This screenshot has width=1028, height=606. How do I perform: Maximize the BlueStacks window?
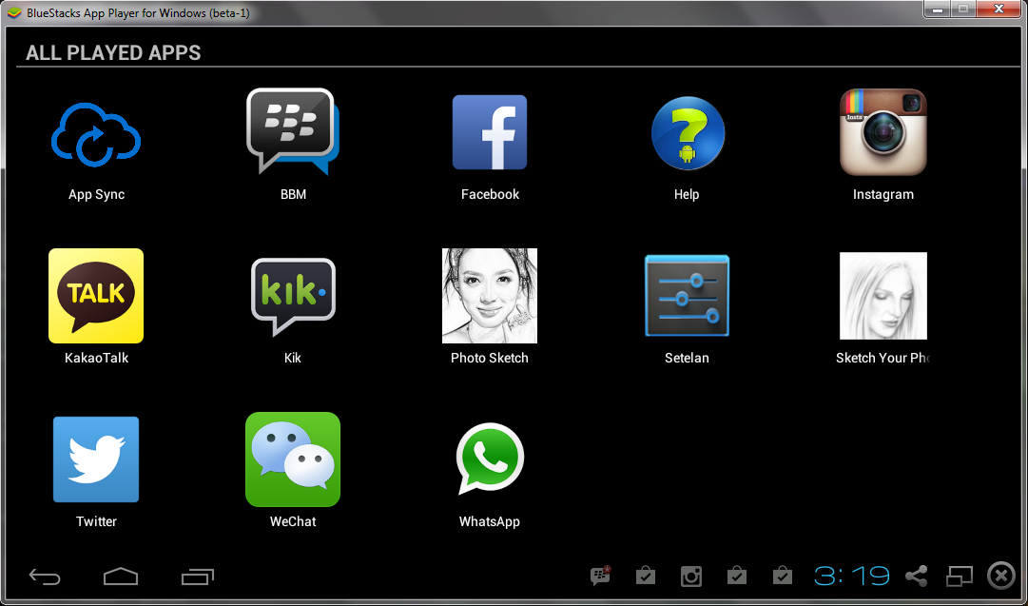(x=963, y=10)
